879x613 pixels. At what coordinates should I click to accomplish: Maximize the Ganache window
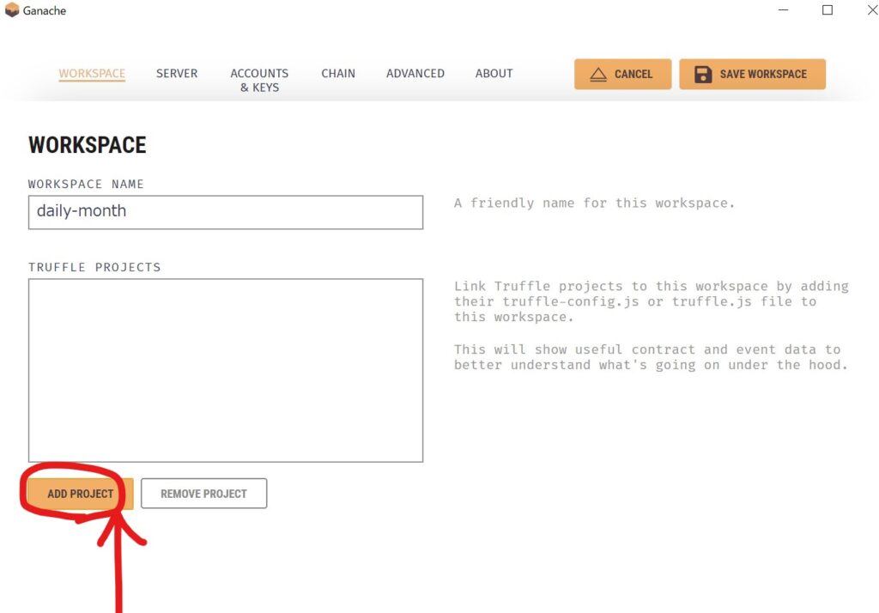tap(827, 10)
